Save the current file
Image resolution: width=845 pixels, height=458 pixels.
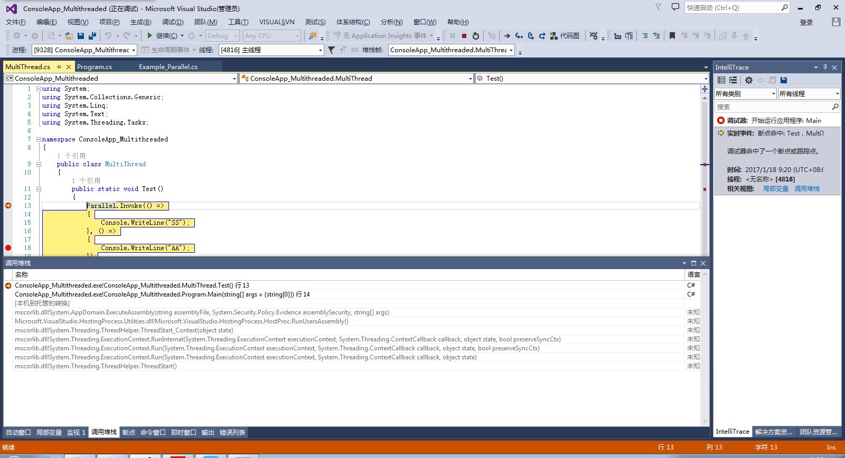(81, 36)
